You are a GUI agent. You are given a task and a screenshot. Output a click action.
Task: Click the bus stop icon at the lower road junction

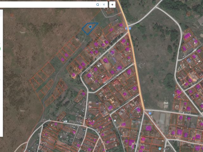click(x=150, y=113)
